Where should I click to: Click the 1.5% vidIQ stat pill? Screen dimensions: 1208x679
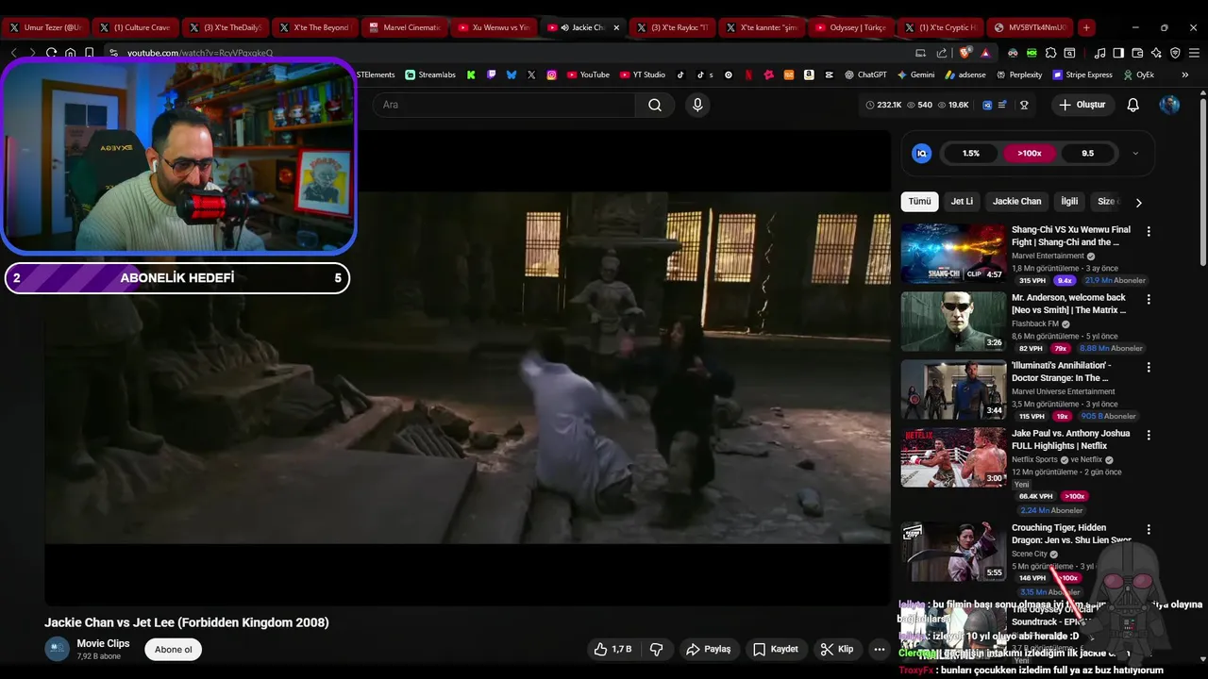click(971, 153)
